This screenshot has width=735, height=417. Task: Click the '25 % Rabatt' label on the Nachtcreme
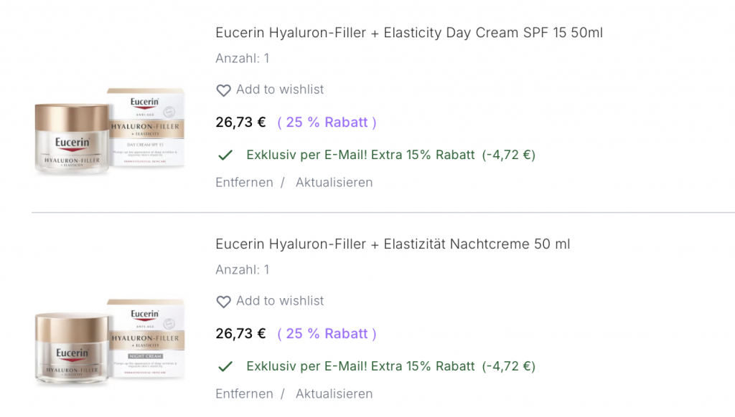(327, 334)
